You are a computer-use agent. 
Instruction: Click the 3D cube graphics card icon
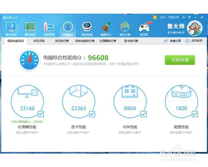coord(79,91)
